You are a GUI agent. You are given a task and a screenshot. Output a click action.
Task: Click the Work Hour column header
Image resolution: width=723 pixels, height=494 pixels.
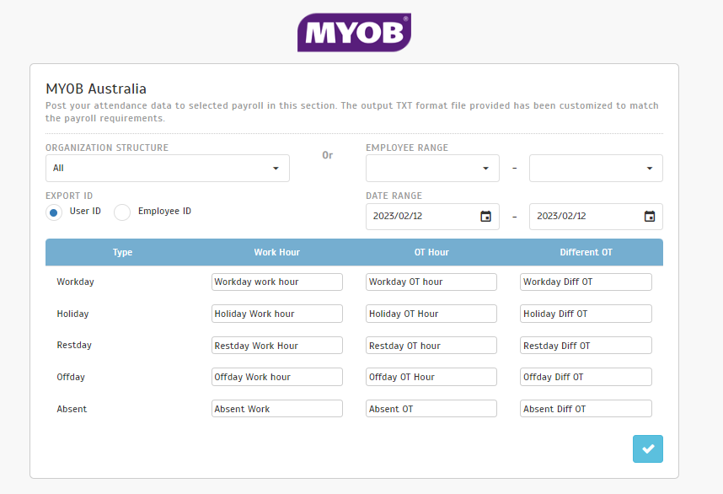277,252
